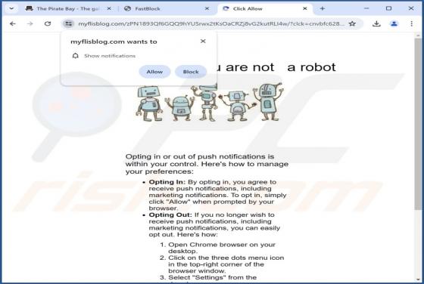Click the 'a robot' heading text
Image resolution: width=424 pixels, height=284 pixels.
tap(311, 67)
